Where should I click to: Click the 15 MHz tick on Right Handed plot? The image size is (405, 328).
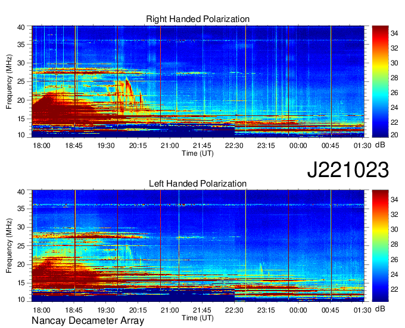point(21,119)
